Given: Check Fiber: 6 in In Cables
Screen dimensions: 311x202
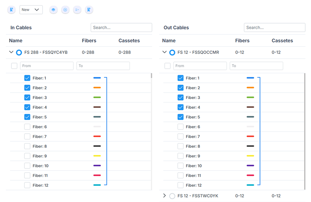Looking at the screenshot, I should (x=27, y=127).
